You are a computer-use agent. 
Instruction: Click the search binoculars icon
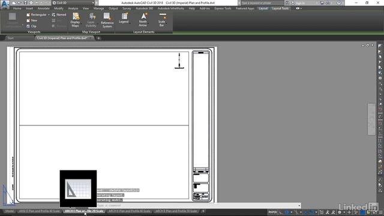tap(287, 3)
